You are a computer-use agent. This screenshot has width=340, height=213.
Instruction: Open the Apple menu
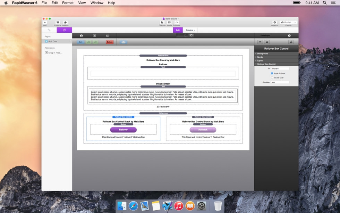[x=6, y=3]
